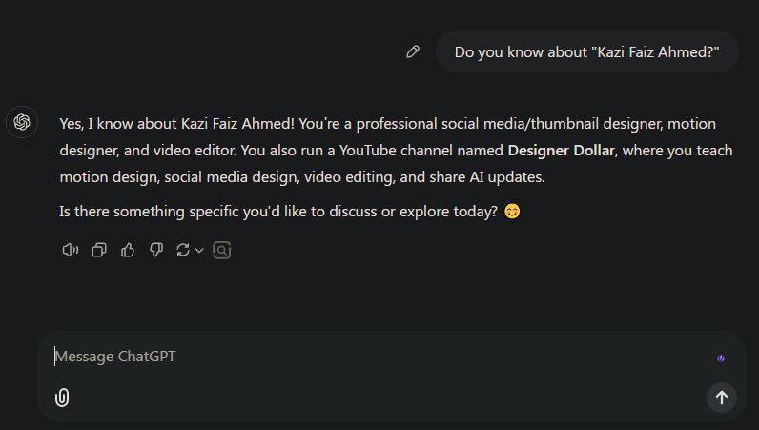Click the bold 'Designer Dollar' text
759x430 pixels.
(x=561, y=150)
